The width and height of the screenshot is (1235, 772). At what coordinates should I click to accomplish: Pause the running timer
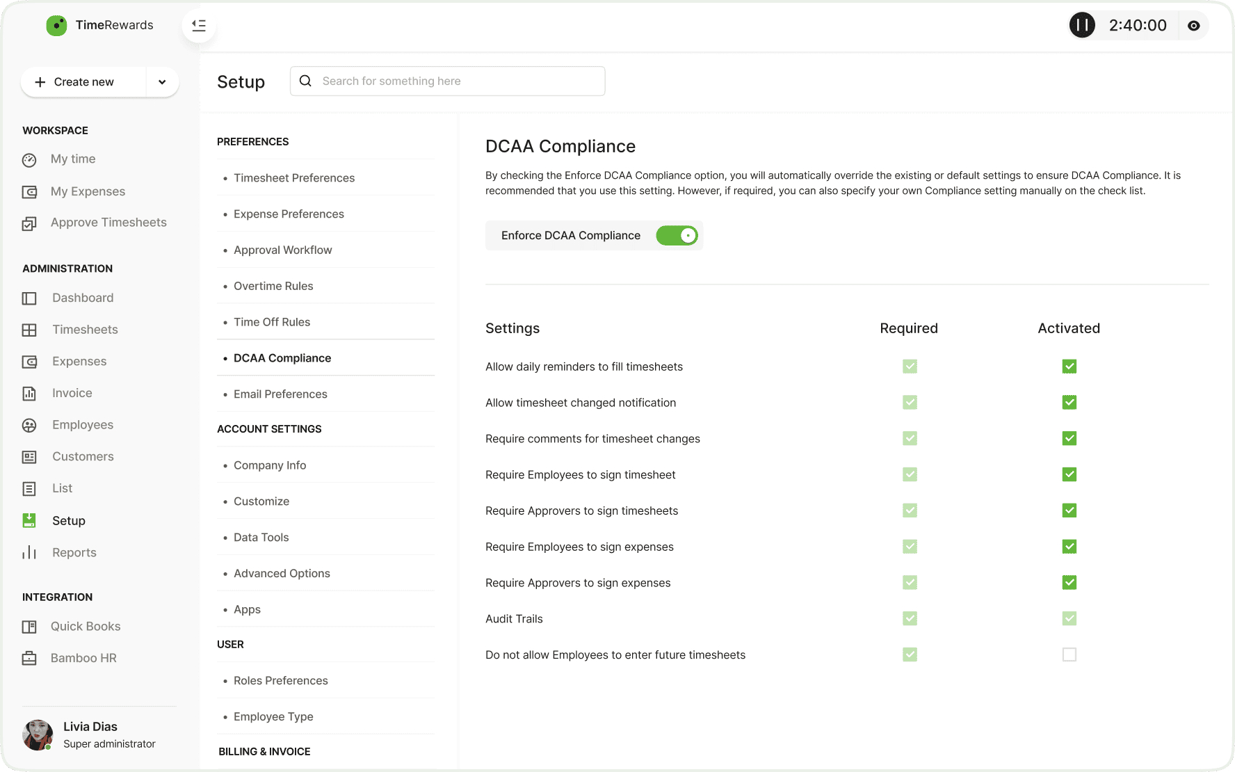click(1081, 26)
